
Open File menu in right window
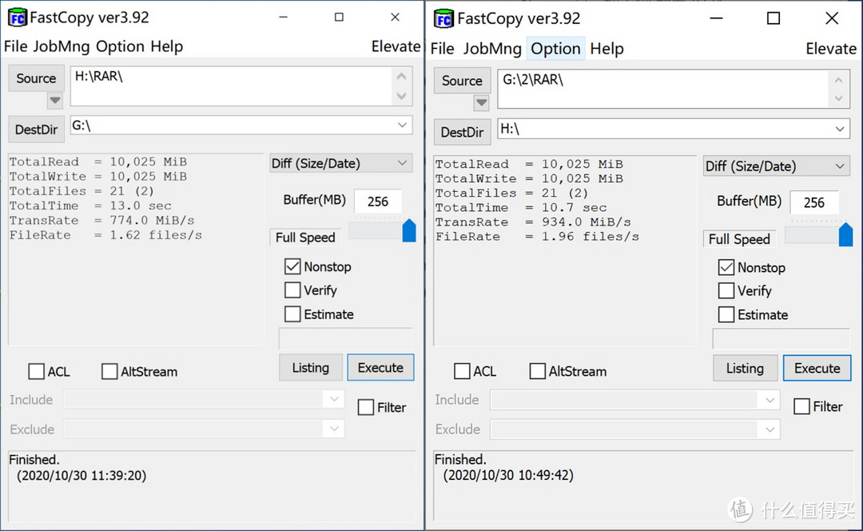[443, 49]
